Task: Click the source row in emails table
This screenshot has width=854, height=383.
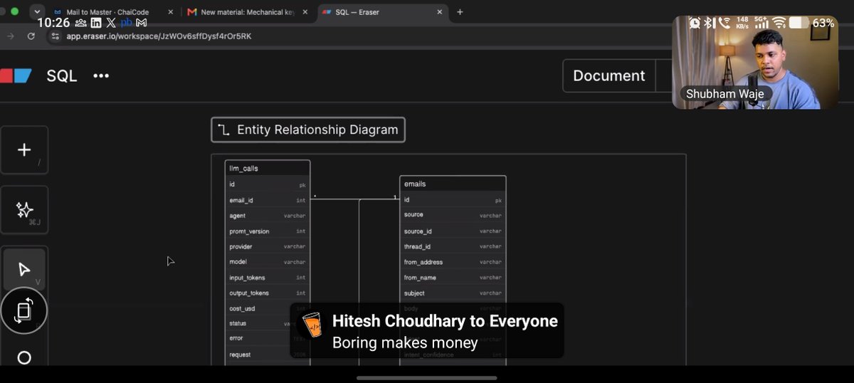Action: click(453, 215)
